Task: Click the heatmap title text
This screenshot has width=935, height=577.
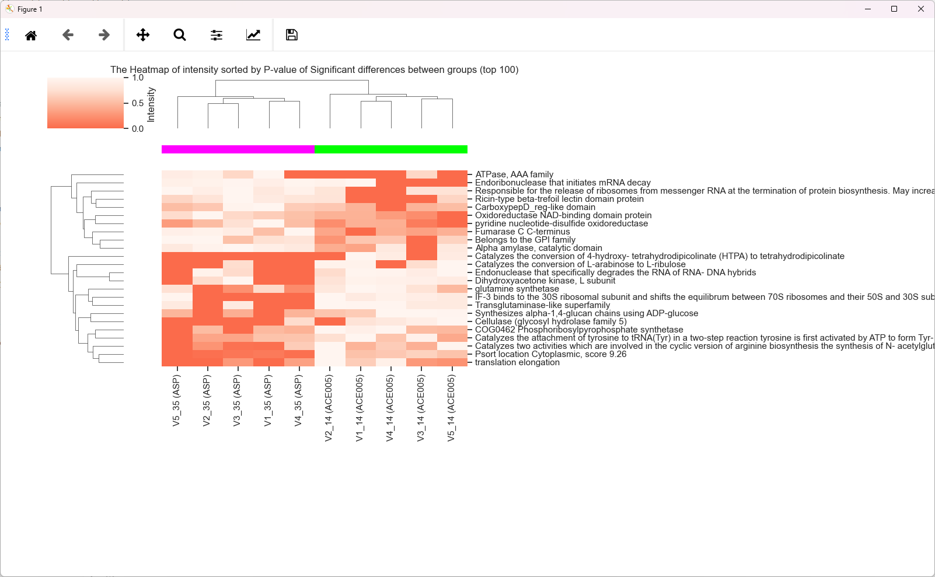Action: click(x=315, y=69)
